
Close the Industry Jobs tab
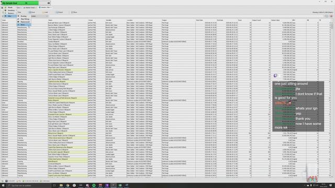(51, 7)
